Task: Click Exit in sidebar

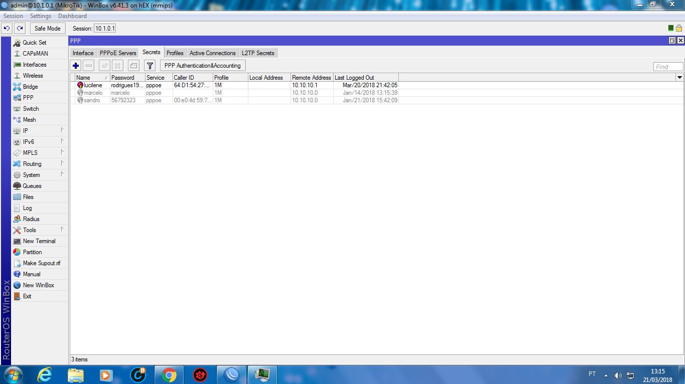Action: (x=40, y=296)
